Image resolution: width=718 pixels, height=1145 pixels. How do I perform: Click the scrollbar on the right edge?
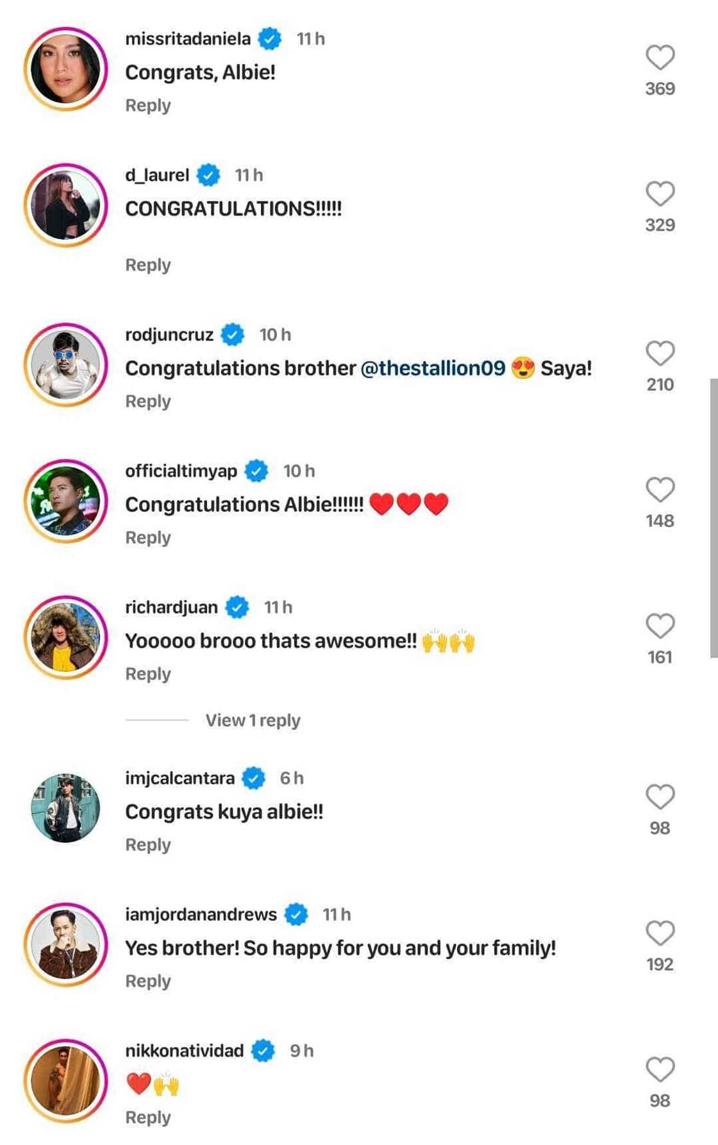[x=713, y=518]
